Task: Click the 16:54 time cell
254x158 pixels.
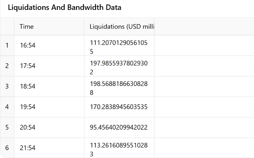Action: 49,45
